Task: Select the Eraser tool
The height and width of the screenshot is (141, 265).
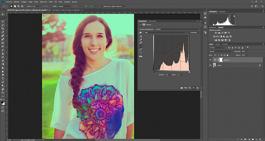Action: 3,61
